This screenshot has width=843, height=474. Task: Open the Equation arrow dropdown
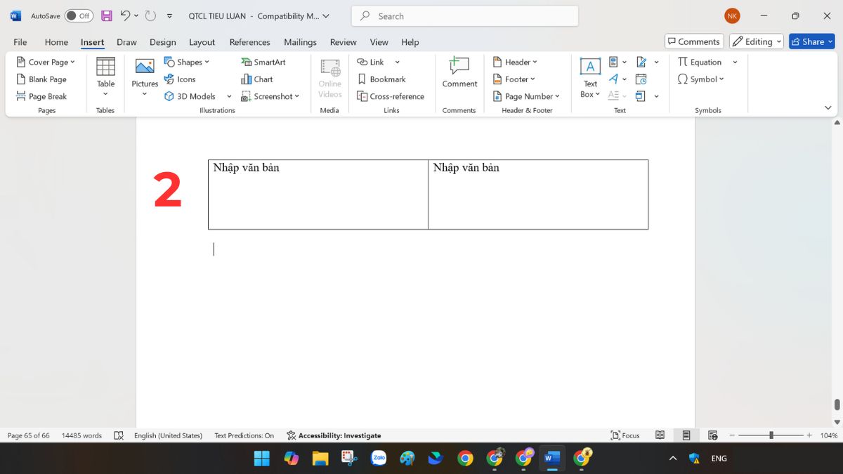[x=735, y=62]
